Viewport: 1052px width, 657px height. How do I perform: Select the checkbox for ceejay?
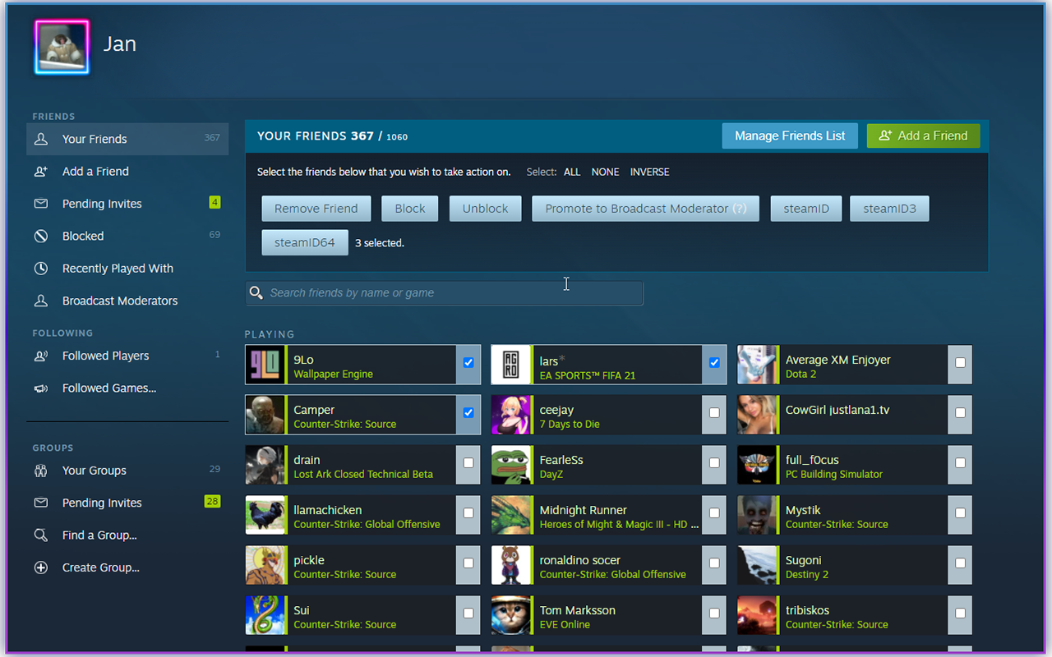tap(713, 414)
